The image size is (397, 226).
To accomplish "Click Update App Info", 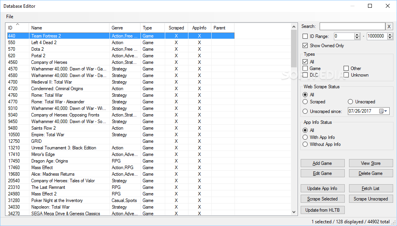I will point(323,188).
